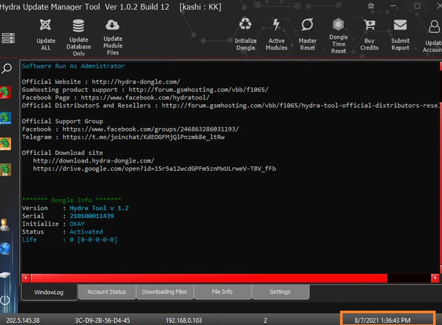The height and width of the screenshot is (325, 442).
Task: Click the globe sidebar icon
Action: [6, 249]
